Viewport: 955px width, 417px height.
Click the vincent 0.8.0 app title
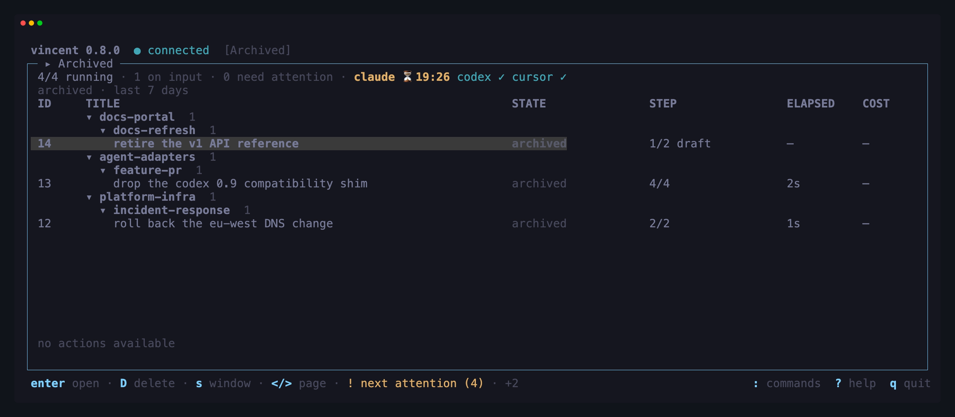coord(75,50)
